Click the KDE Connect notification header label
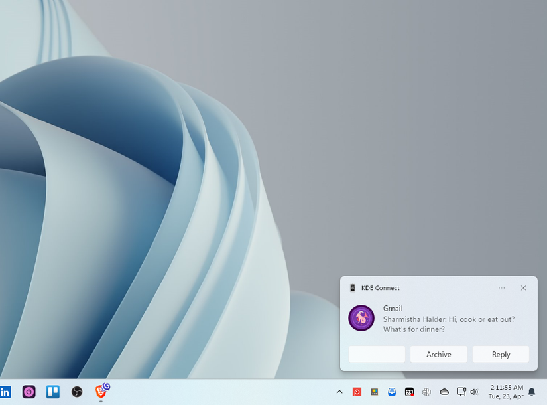 tap(381, 288)
